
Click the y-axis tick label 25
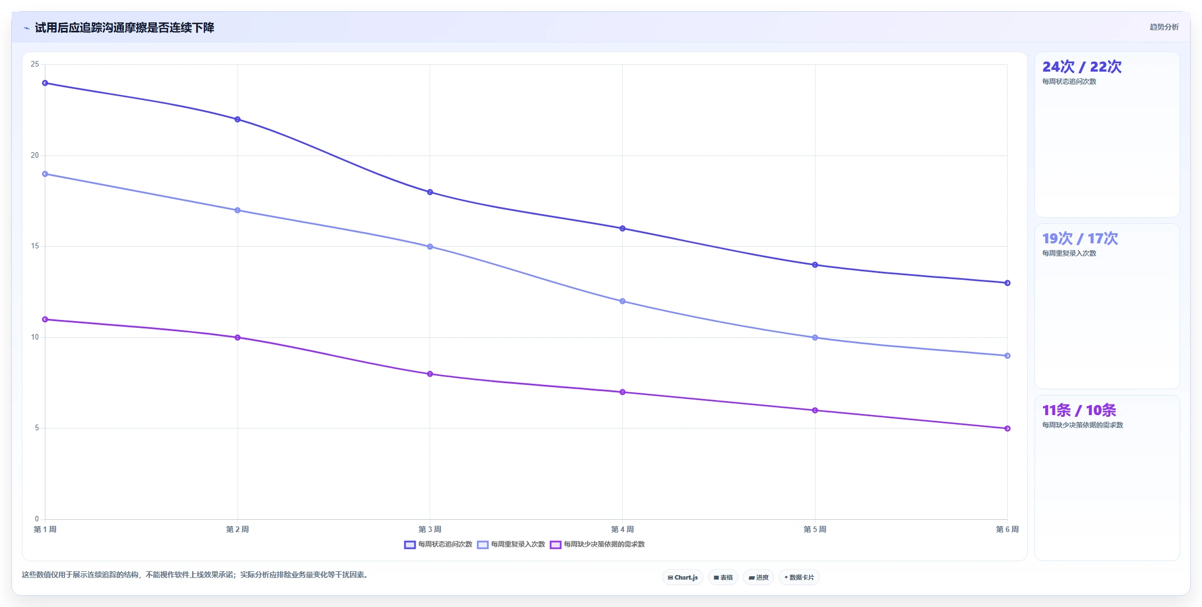[x=35, y=64]
